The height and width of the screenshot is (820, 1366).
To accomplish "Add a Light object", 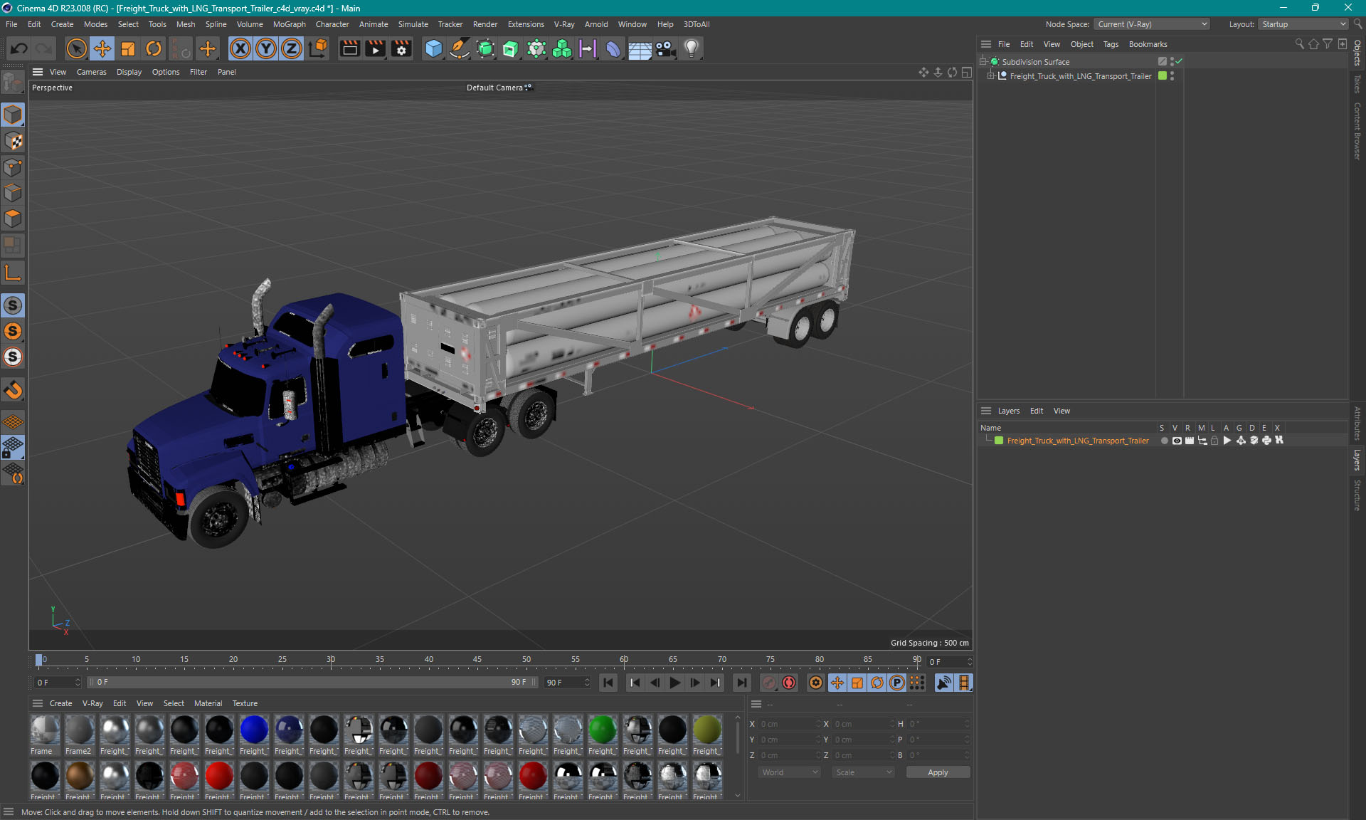I will (x=691, y=48).
